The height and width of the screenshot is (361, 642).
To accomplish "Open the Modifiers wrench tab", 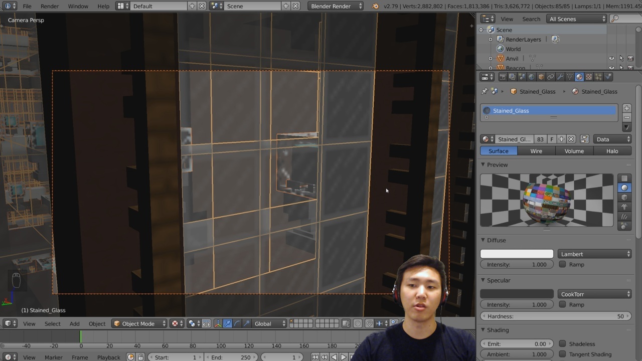I will click(561, 76).
